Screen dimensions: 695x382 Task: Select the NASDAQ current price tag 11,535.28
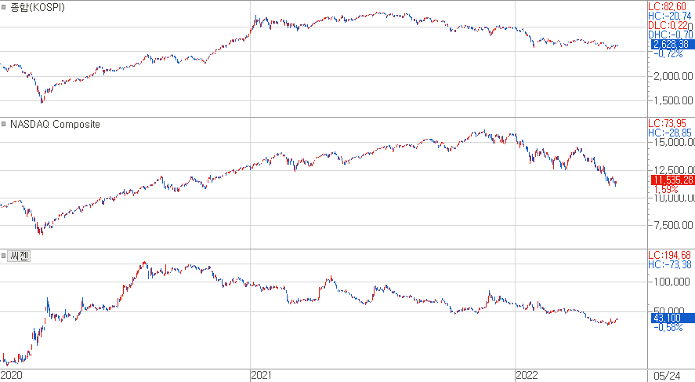pyautogui.click(x=672, y=180)
